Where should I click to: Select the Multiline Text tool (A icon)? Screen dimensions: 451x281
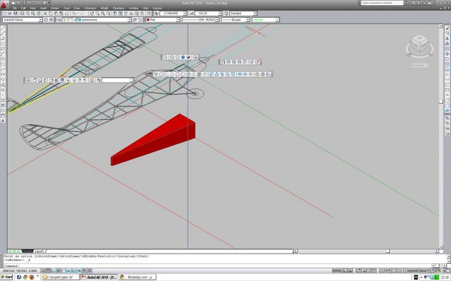click(3, 121)
